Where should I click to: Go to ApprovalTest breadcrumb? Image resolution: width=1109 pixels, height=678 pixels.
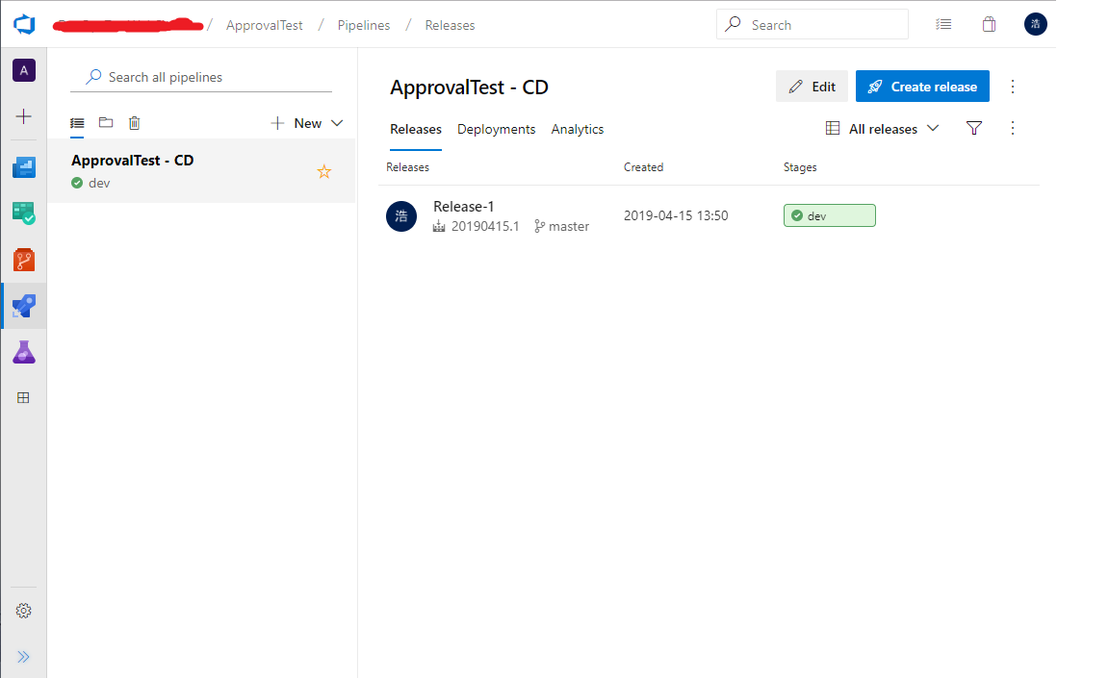[265, 25]
